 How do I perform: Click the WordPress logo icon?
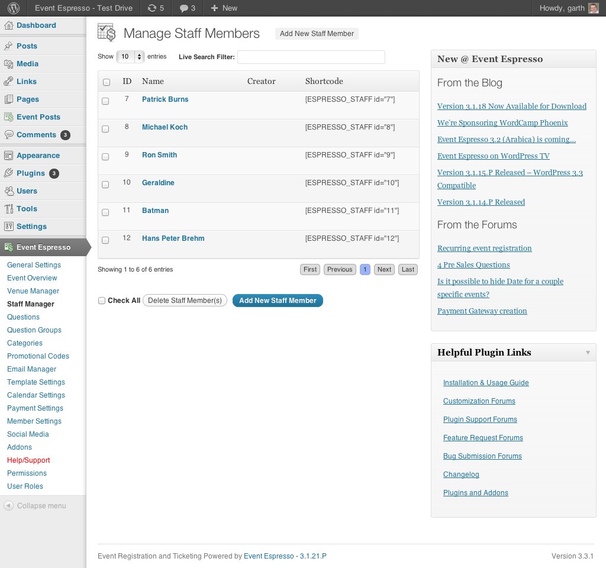point(13,8)
